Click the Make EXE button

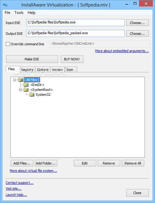pos(32,59)
